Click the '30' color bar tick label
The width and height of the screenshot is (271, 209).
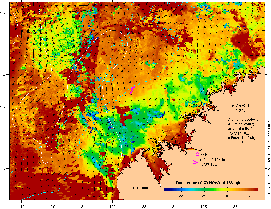[227, 196]
